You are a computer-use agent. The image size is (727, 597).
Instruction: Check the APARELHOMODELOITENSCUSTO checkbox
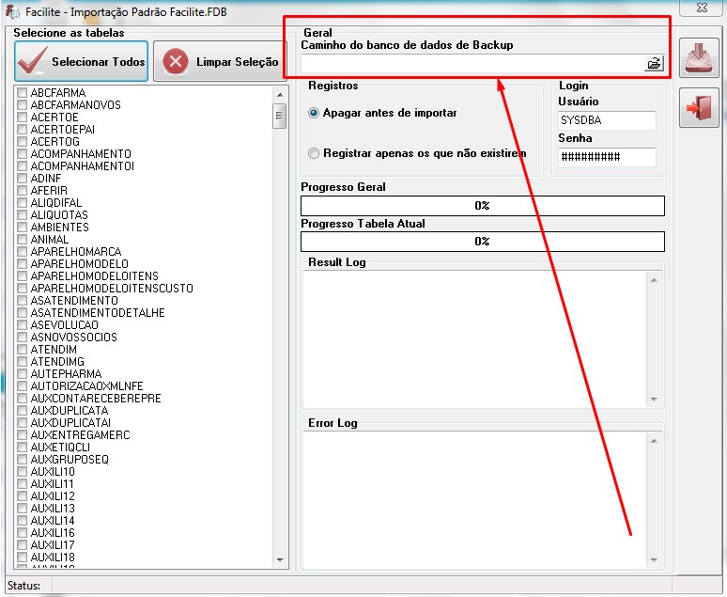22,288
